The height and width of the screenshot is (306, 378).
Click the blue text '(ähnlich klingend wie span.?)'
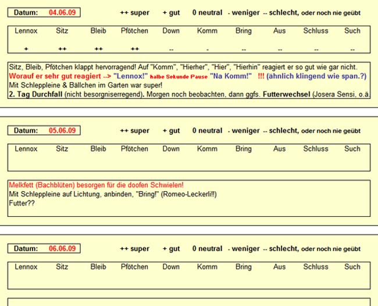[x=316, y=76]
